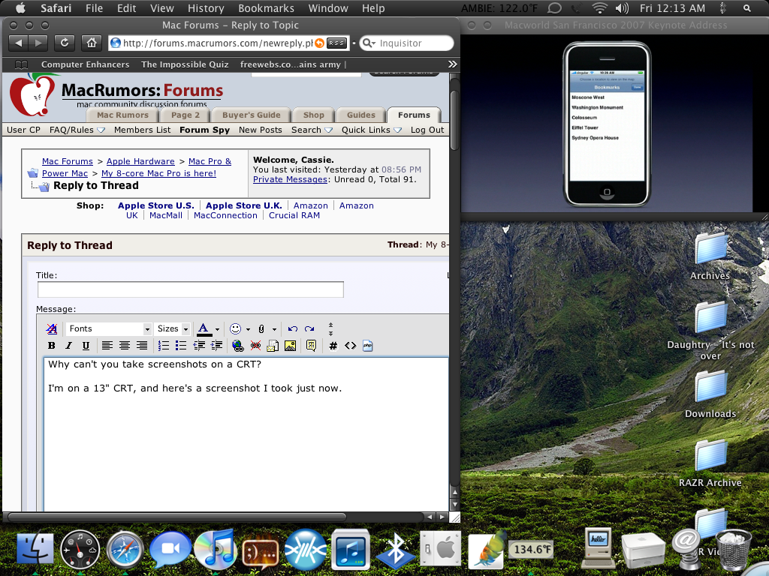Image resolution: width=769 pixels, height=576 pixels.
Task: Open the Sizes dropdown
Action: tap(172, 328)
